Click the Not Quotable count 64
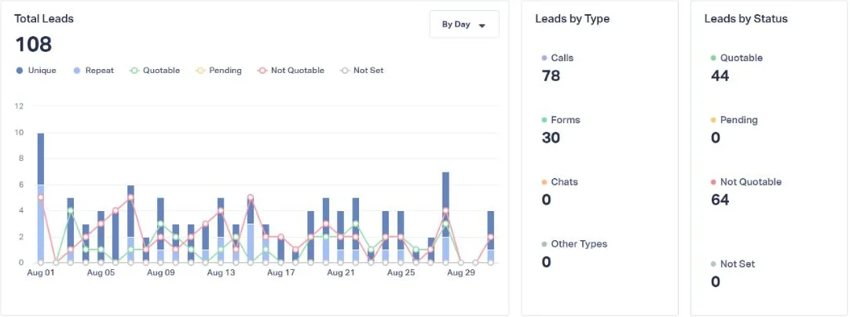Viewport: 850px width, 317px height. [x=720, y=200]
